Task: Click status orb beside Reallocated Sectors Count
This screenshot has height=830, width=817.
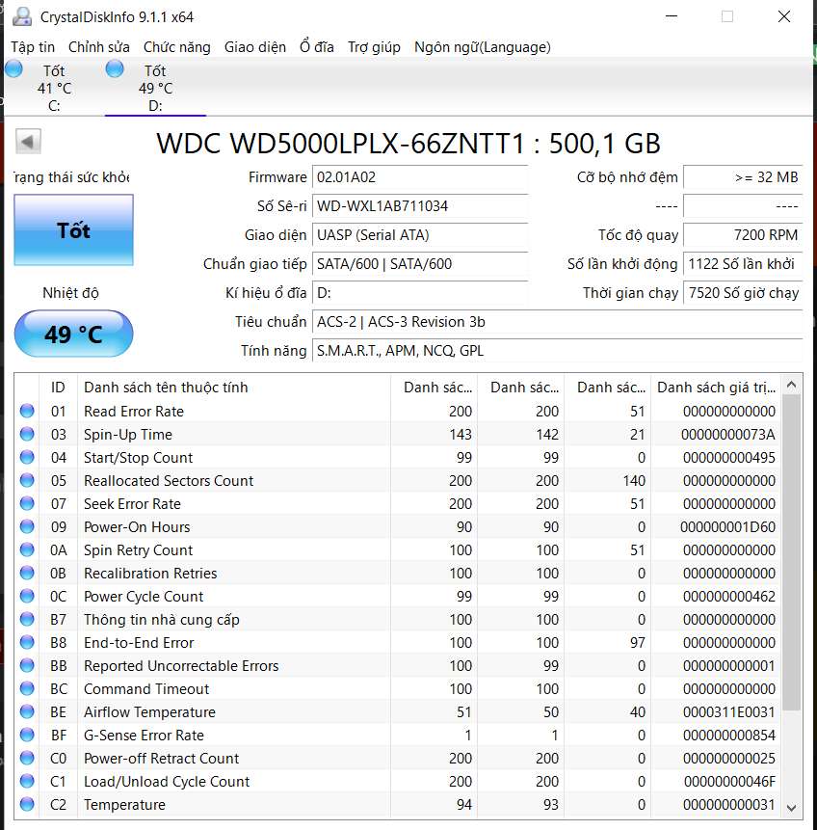Action: pos(27,481)
